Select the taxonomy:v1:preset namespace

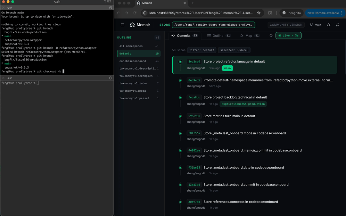pyautogui.click(x=139, y=98)
